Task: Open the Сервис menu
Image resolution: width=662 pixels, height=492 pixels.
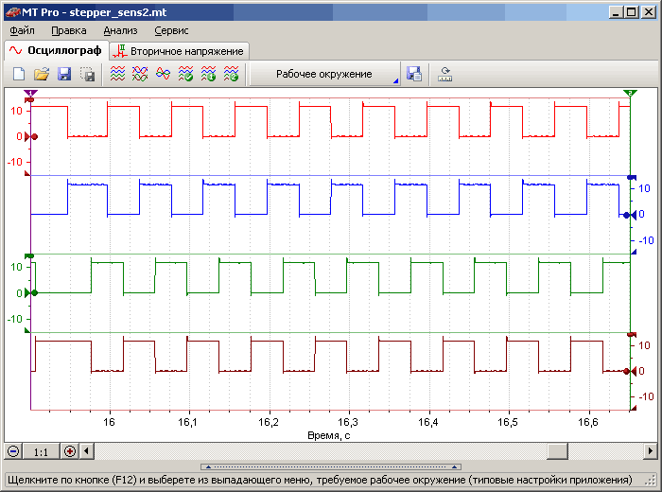Action: click(x=171, y=30)
